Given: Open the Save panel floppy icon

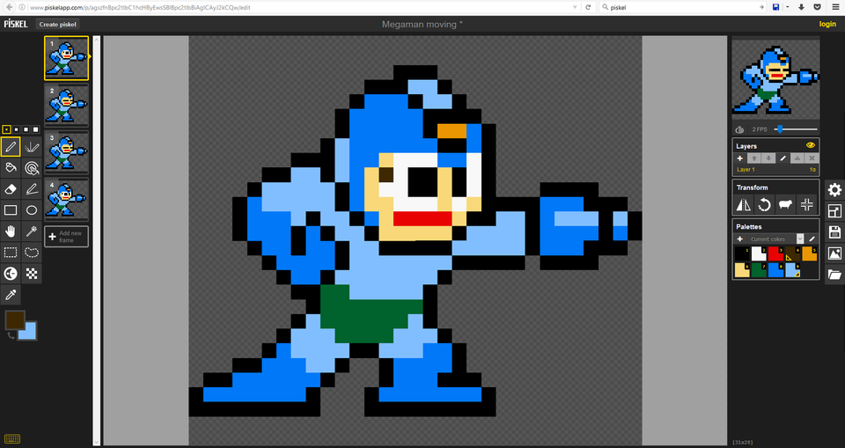Looking at the screenshot, I should click(834, 232).
